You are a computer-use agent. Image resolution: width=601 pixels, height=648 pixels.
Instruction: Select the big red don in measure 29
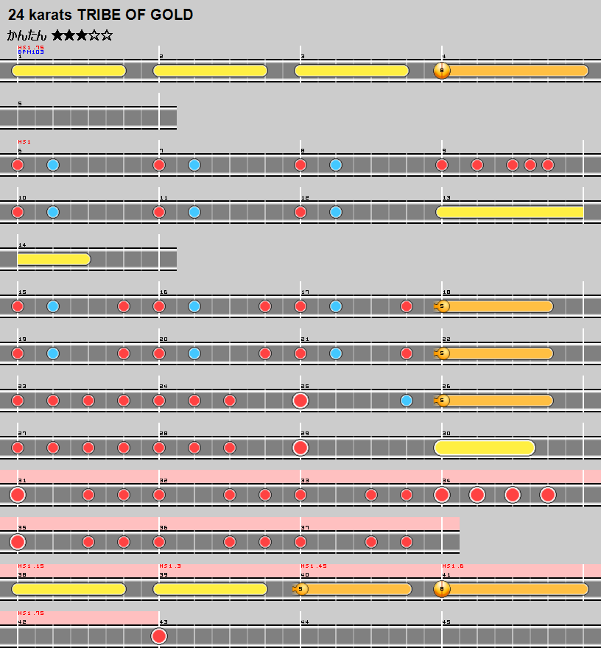[x=300, y=448]
